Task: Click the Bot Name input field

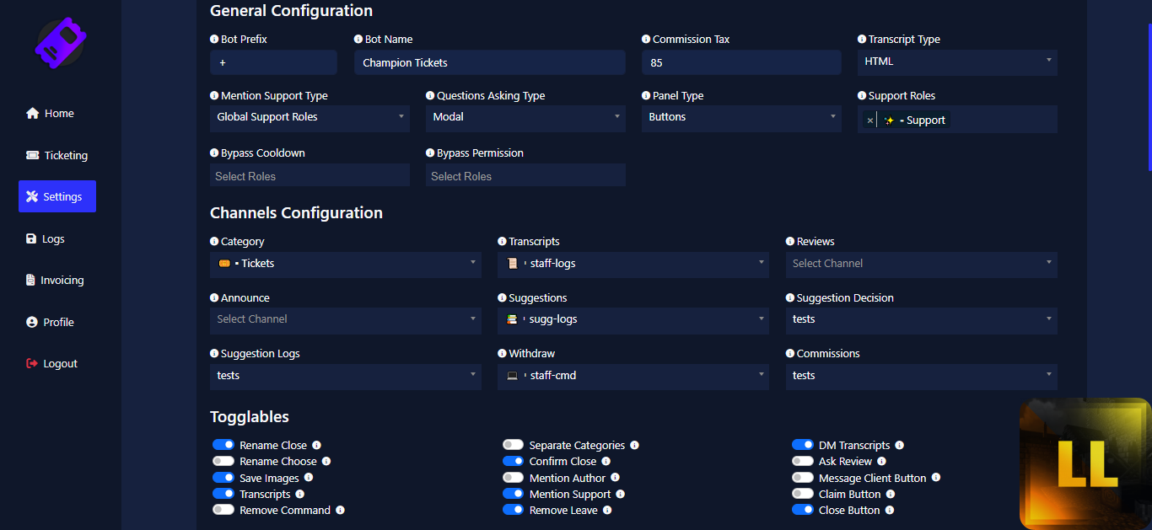Action: point(489,62)
